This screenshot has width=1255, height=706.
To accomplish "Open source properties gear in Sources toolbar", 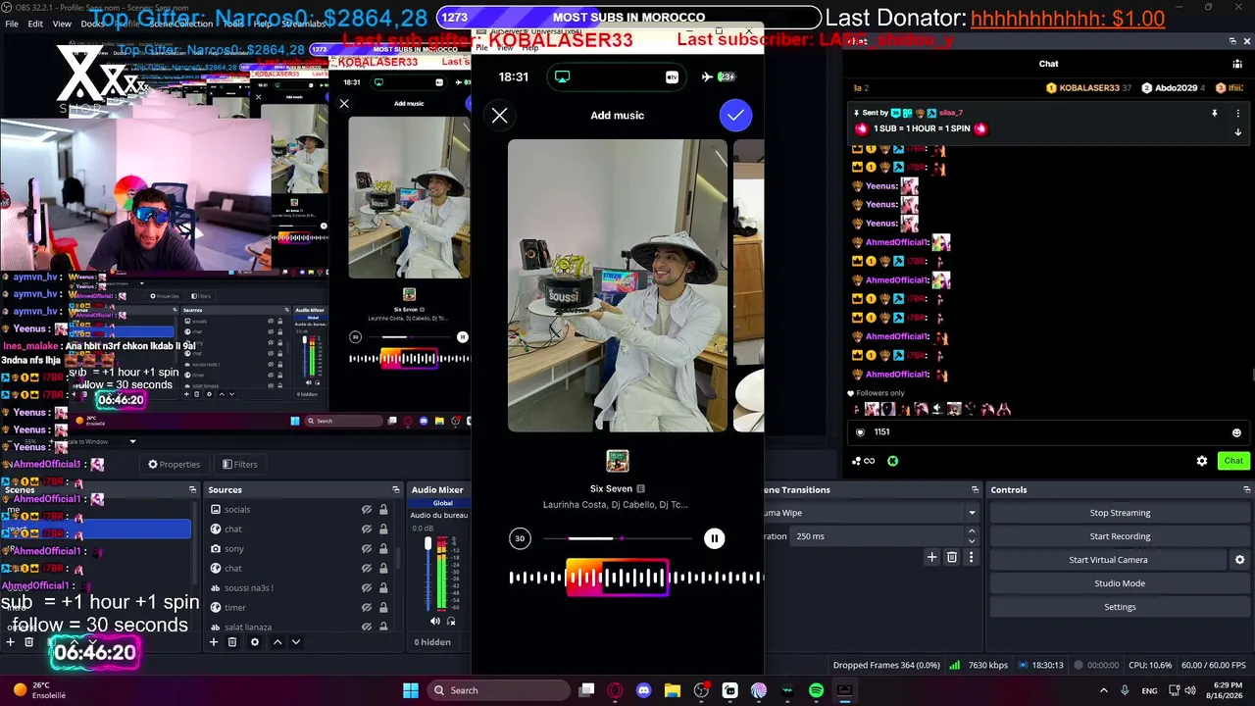I will (x=255, y=642).
